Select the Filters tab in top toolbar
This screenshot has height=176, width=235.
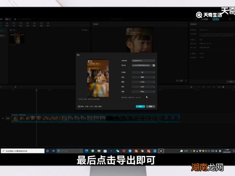(41, 24)
